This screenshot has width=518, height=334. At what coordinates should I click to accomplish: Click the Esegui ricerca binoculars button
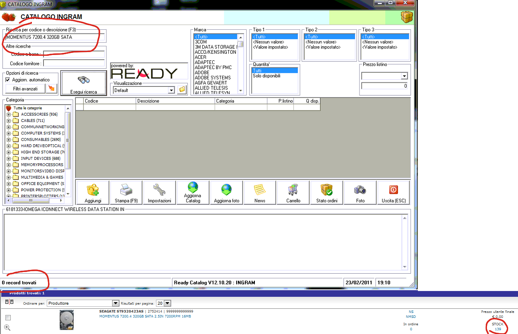point(84,83)
